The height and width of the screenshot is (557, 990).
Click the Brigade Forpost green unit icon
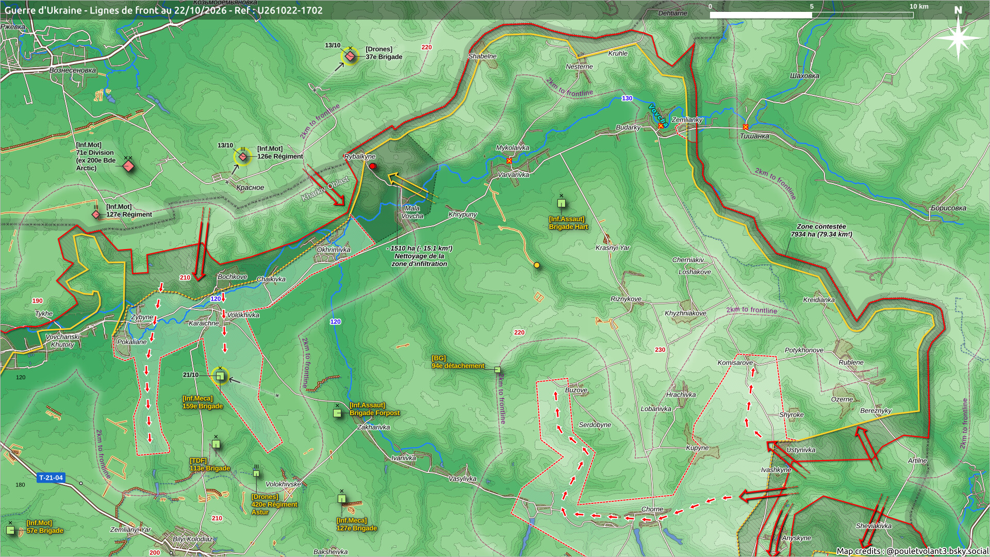click(337, 413)
